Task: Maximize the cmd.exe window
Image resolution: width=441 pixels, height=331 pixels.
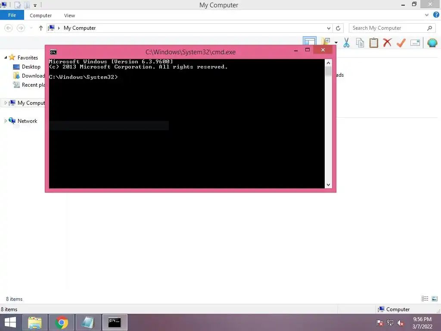Action: (307, 50)
